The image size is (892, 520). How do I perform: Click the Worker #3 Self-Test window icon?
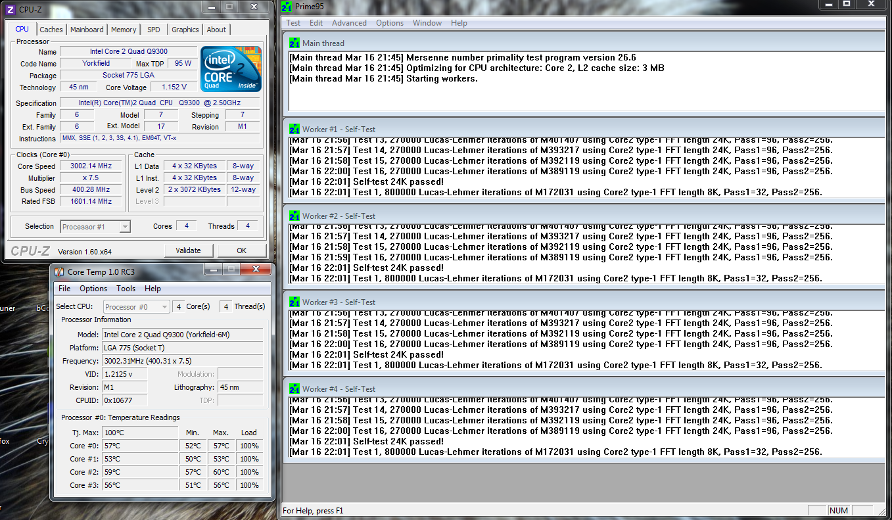tap(294, 302)
